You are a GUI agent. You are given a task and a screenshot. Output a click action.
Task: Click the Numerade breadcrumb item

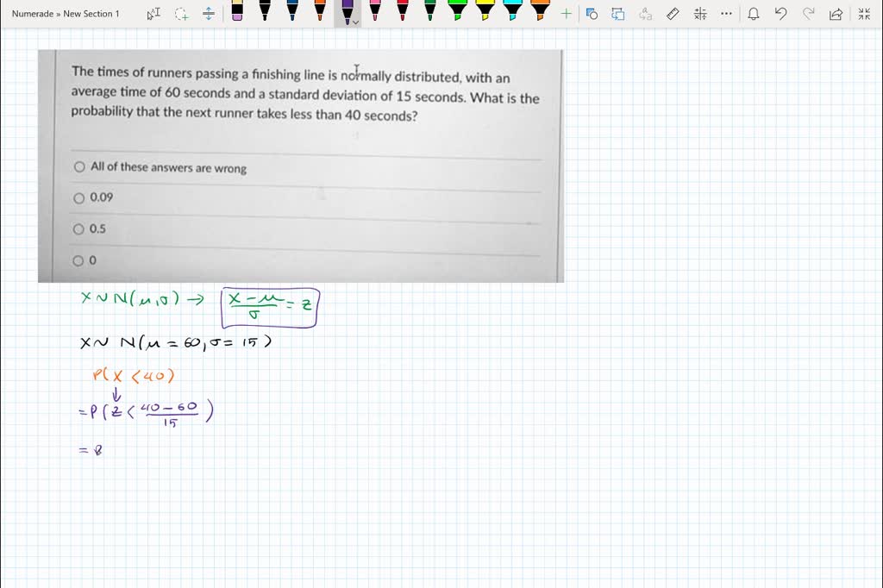pos(32,13)
